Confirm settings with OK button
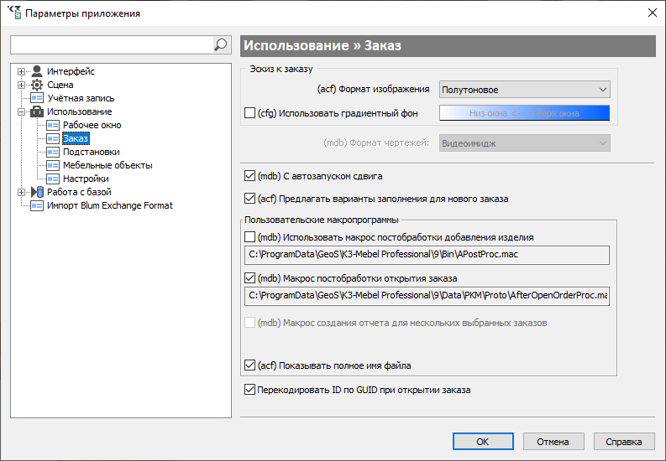The width and height of the screenshot is (666, 461). pyautogui.click(x=483, y=442)
